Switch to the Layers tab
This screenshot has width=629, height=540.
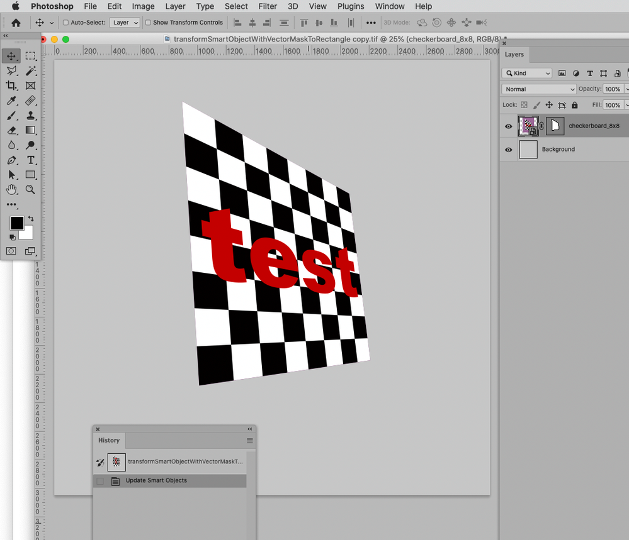[514, 55]
